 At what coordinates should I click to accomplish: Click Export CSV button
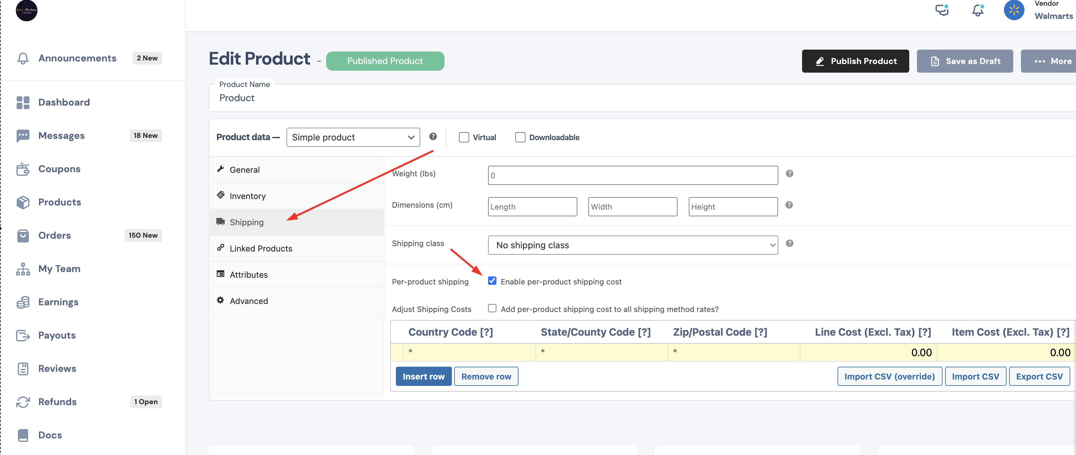pos(1039,376)
